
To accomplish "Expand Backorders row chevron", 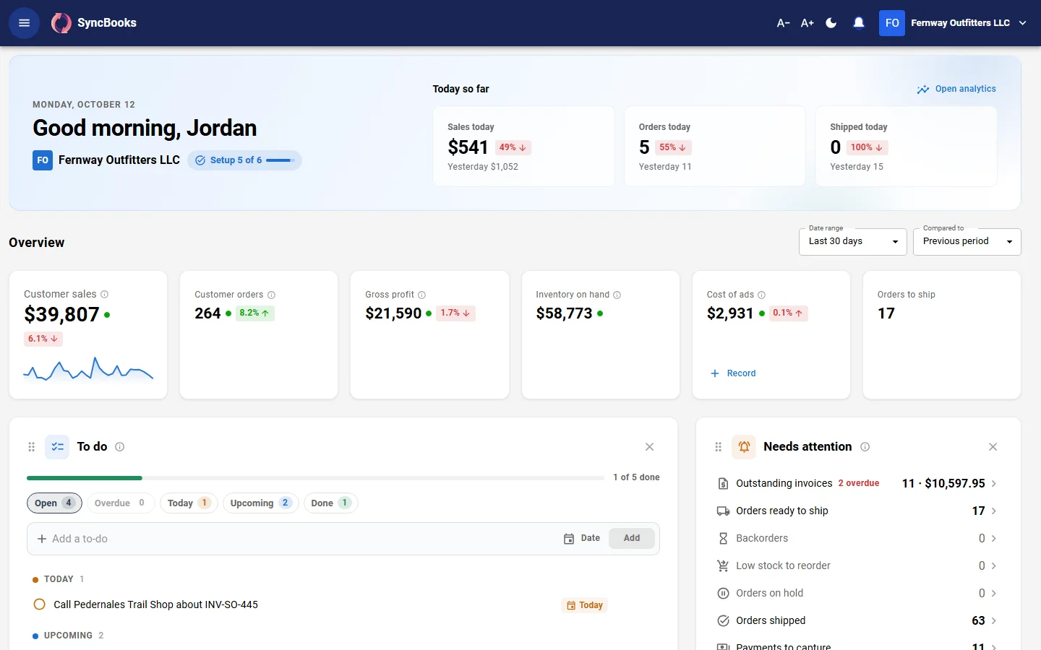I will pos(994,539).
